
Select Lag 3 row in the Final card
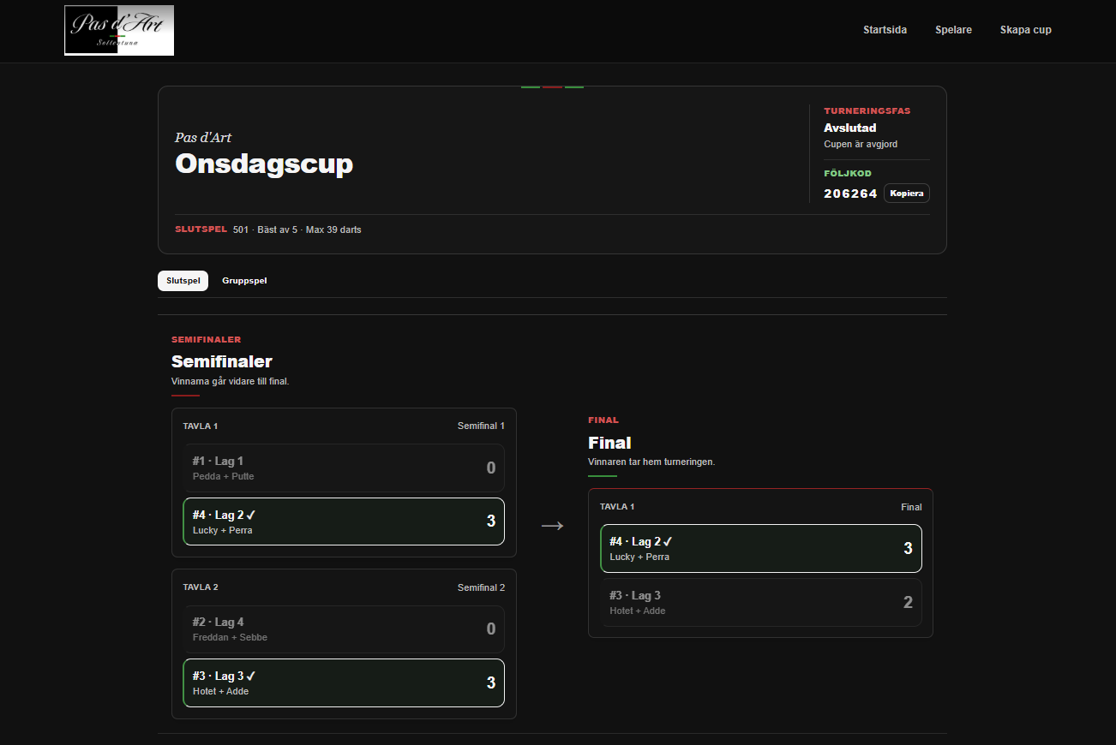point(761,602)
